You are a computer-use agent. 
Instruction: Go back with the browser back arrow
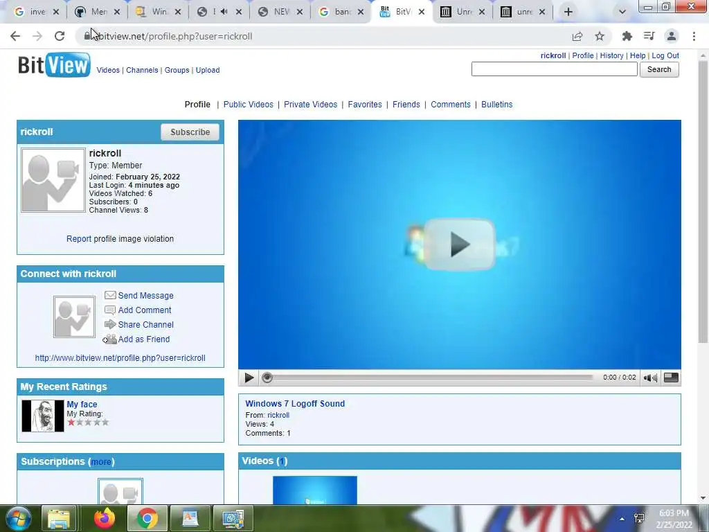coord(15,36)
